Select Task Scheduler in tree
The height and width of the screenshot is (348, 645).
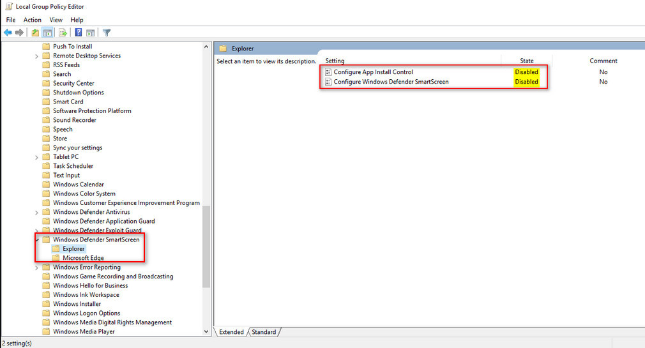point(73,166)
